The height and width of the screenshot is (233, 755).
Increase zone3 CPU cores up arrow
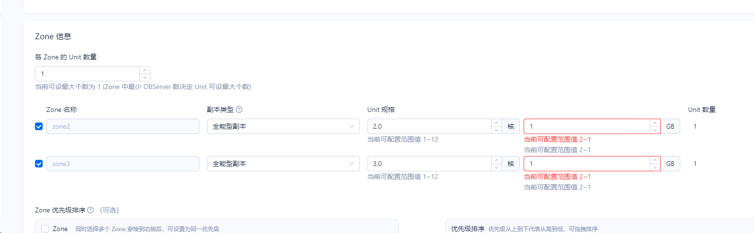coord(497,160)
